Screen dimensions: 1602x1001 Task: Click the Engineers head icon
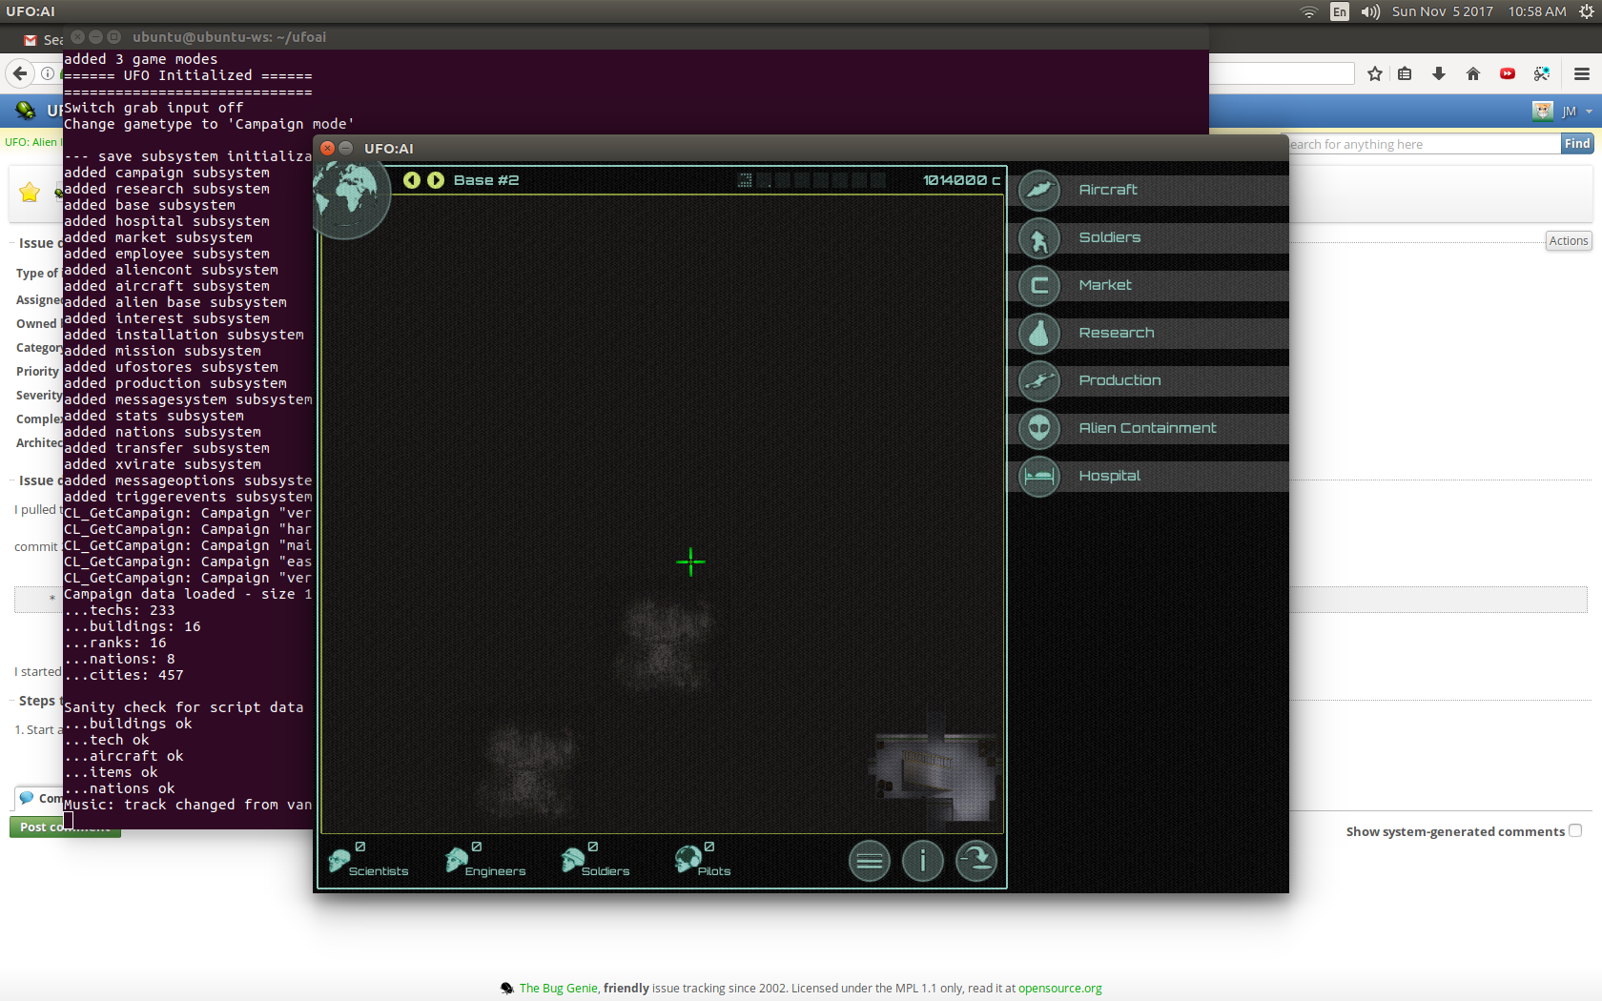[x=456, y=860]
